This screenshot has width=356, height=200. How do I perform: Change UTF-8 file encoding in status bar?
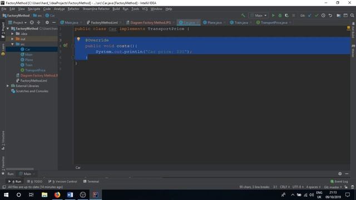tap(298, 187)
